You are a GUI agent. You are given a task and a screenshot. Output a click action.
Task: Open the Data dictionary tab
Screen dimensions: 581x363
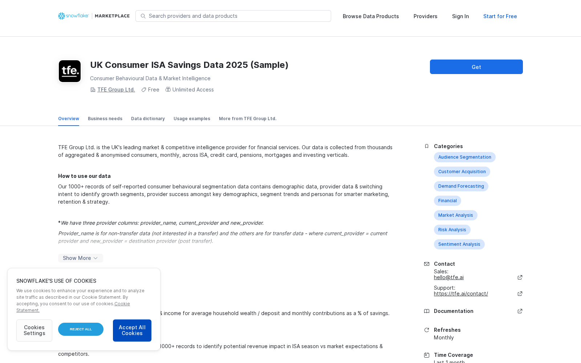point(148,119)
